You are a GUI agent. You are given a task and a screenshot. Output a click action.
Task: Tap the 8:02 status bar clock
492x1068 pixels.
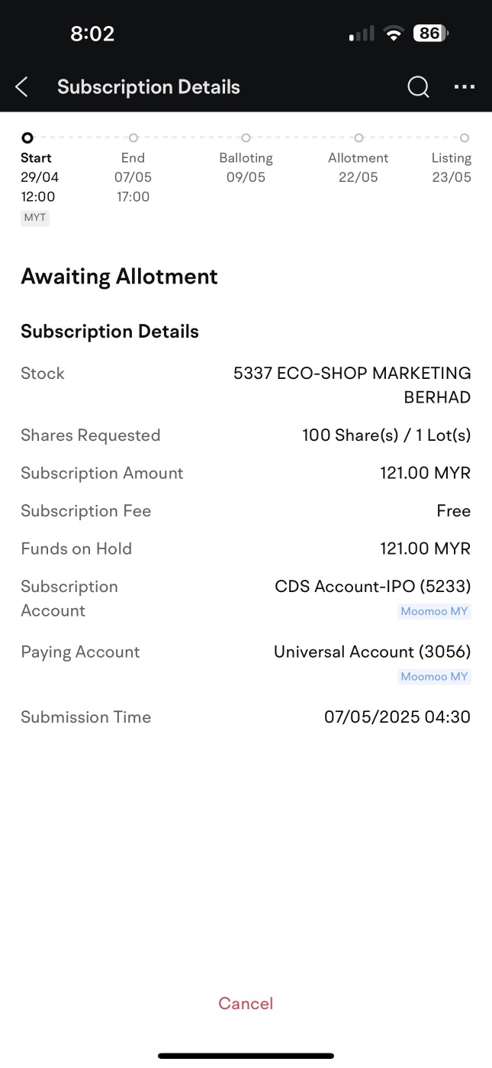click(x=92, y=34)
